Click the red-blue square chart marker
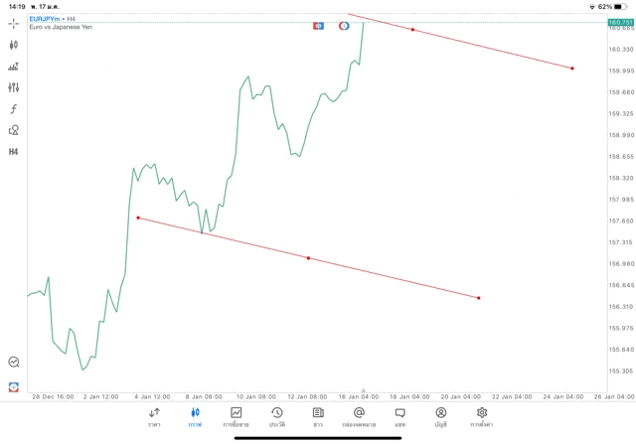This screenshot has width=636, height=444. click(x=318, y=25)
